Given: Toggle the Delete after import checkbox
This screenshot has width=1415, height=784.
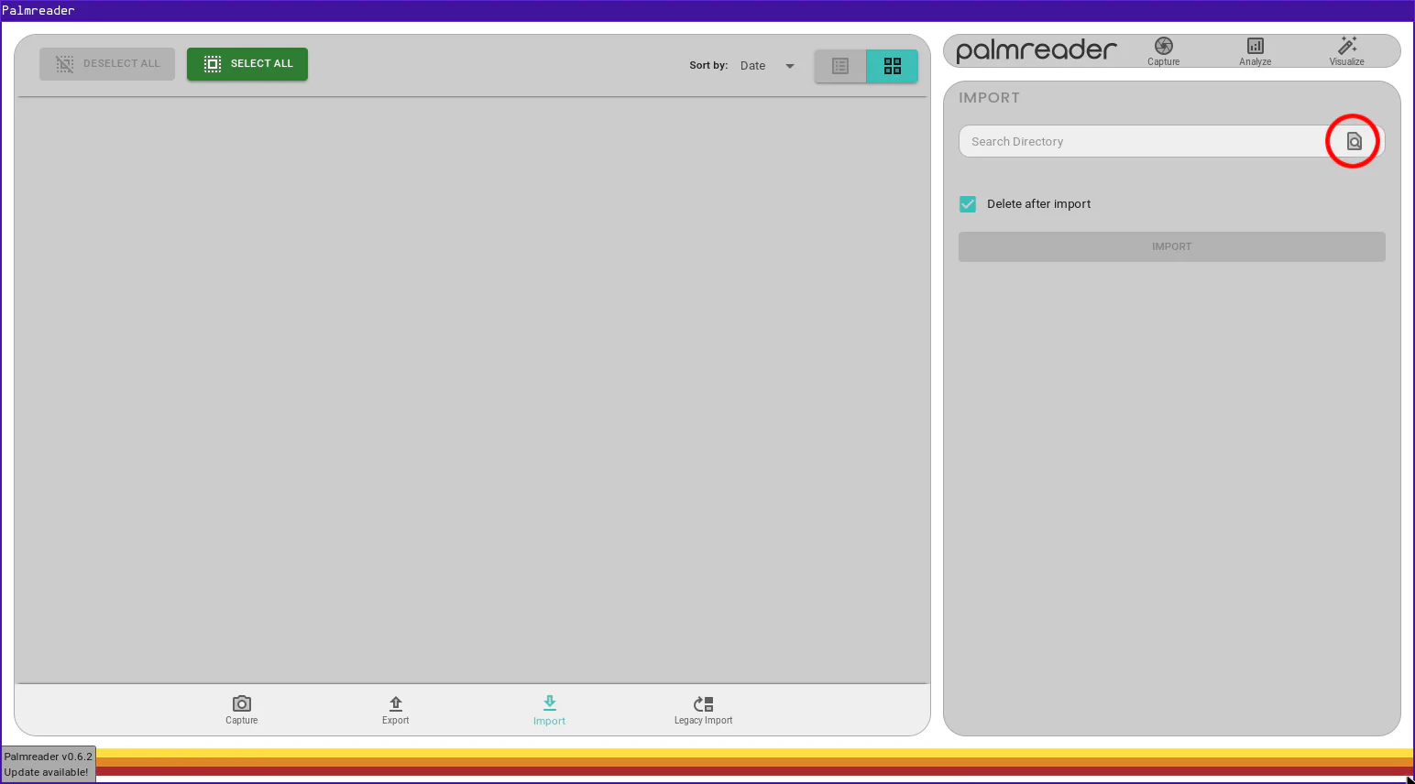Looking at the screenshot, I should (x=968, y=203).
